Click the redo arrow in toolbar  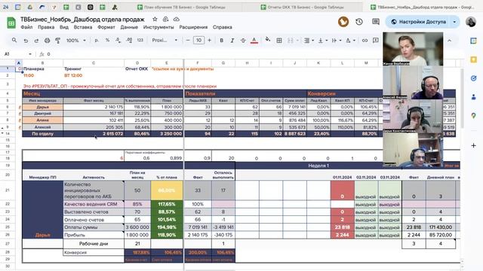[x=36, y=40]
